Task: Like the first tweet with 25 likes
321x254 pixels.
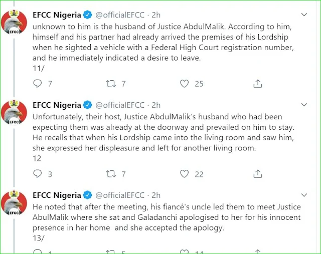Action: click(x=185, y=84)
